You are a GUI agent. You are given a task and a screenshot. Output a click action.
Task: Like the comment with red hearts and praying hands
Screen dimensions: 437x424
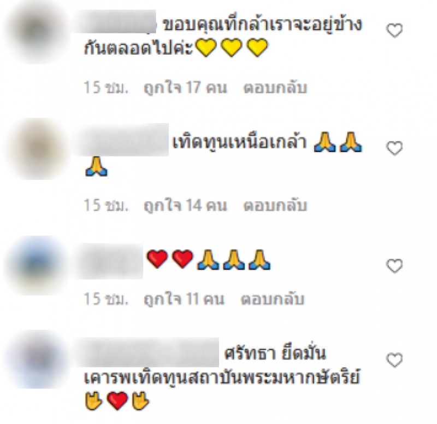click(x=394, y=266)
